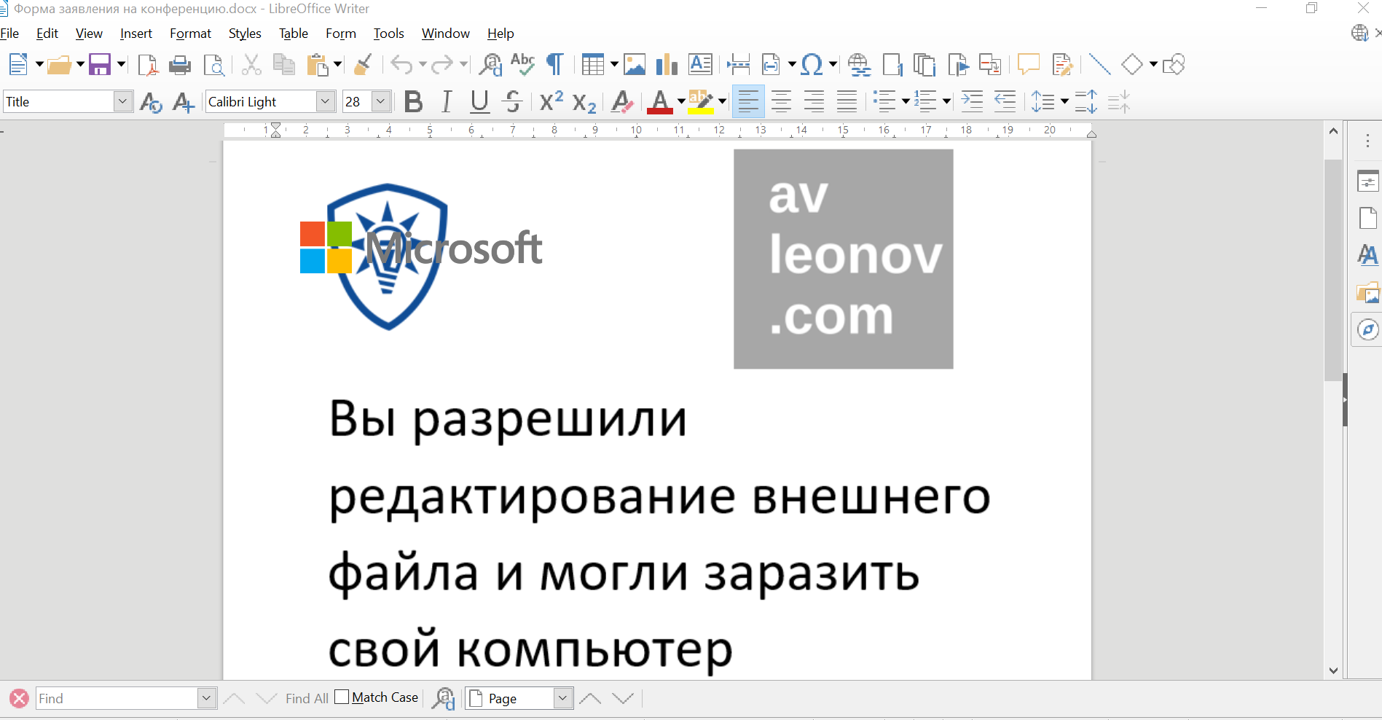1382x720 pixels.
Task: Export directly as PDF
Action: tap(148, 65)
